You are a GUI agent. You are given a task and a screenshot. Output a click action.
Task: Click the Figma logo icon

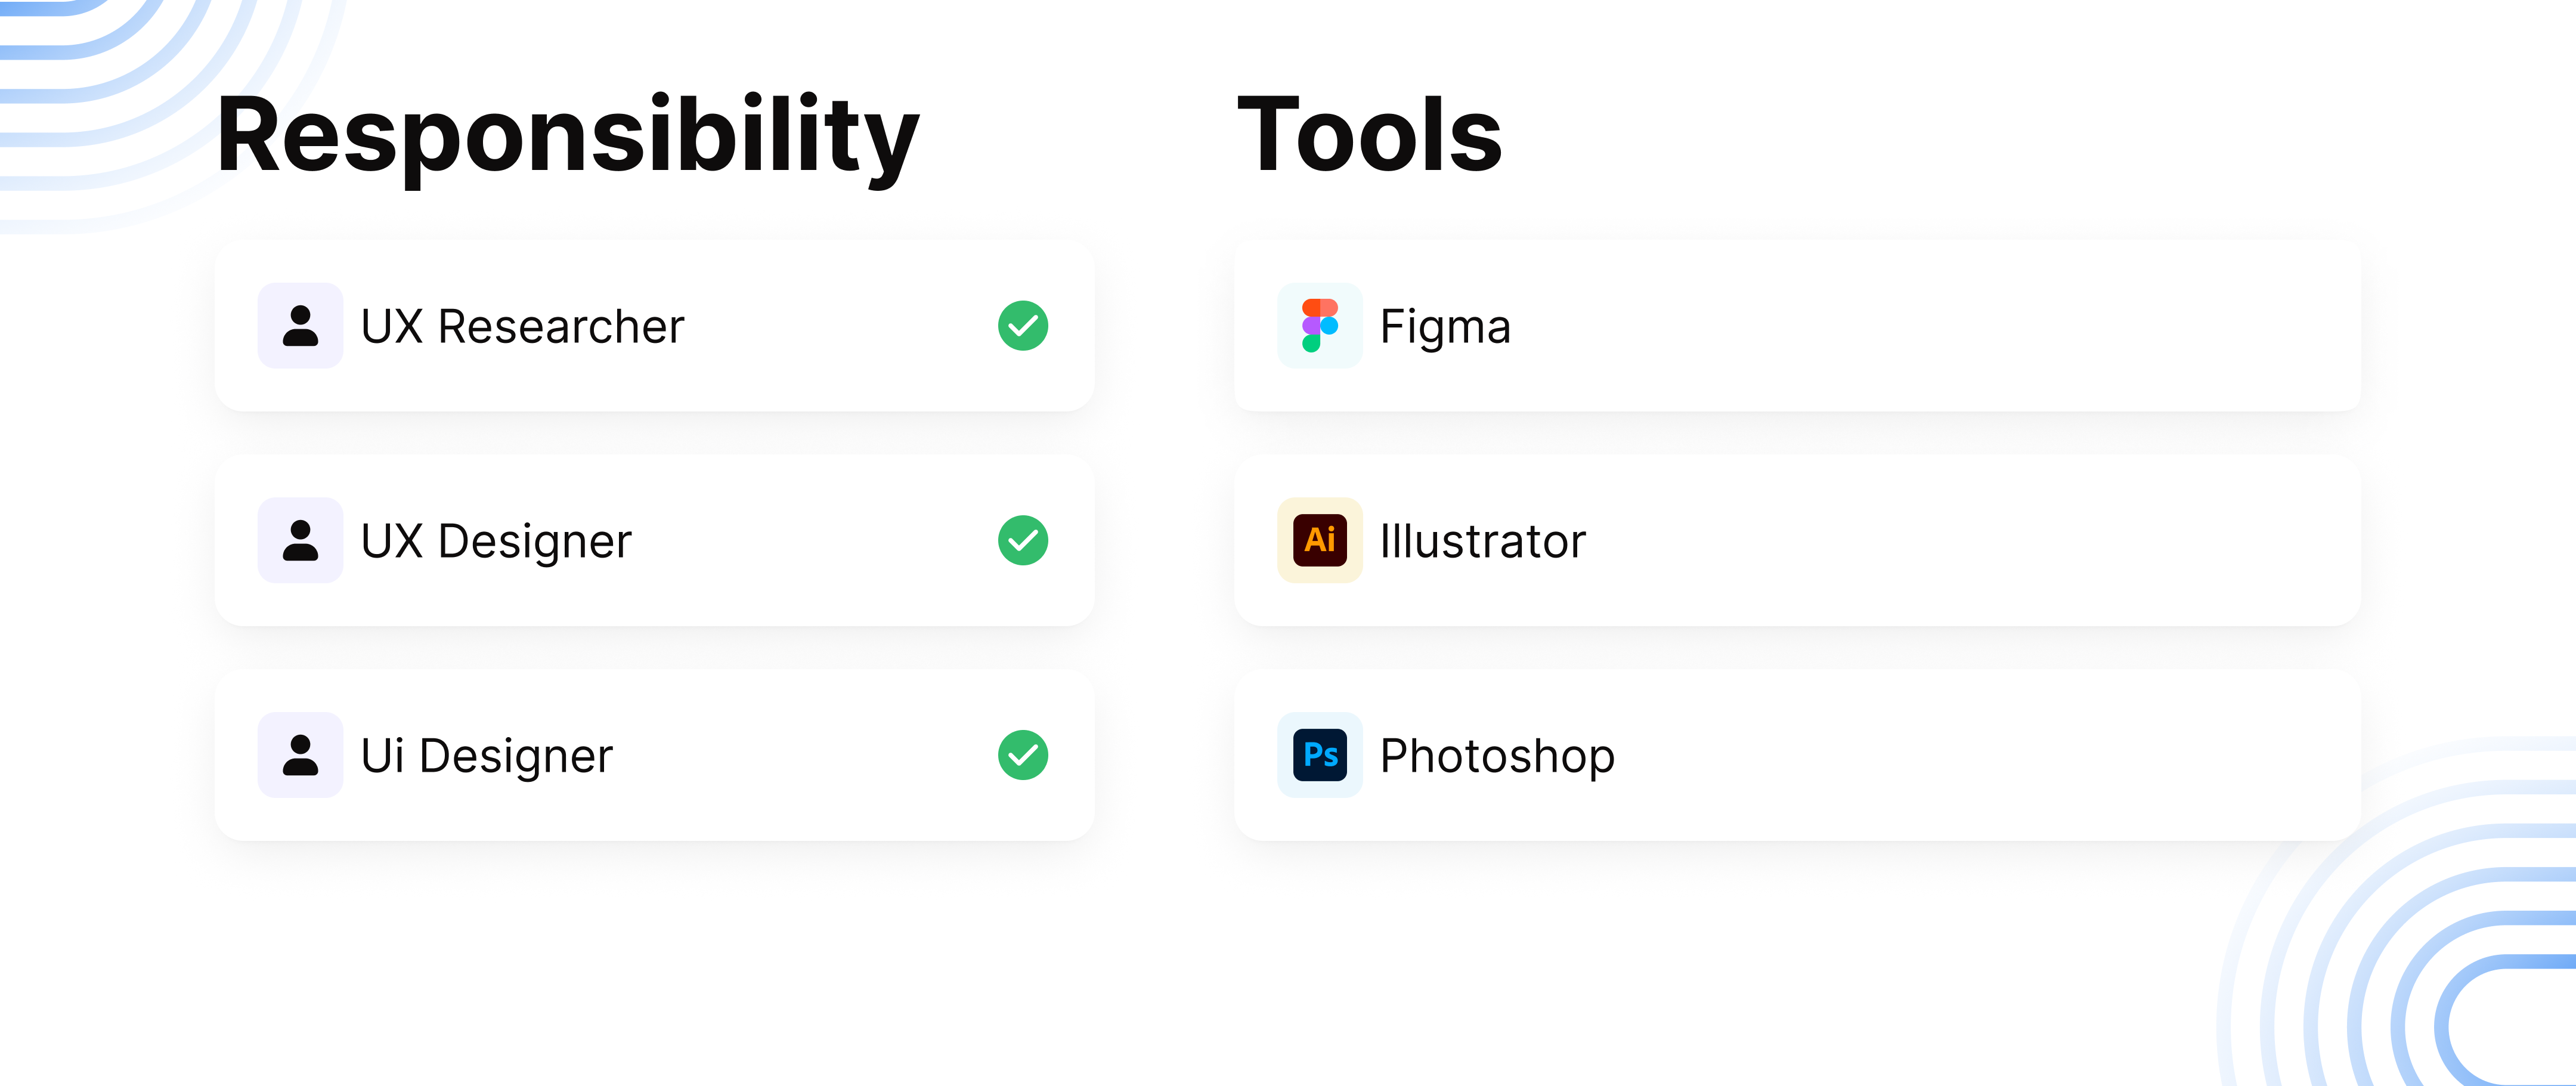(x=1319, y=326)
